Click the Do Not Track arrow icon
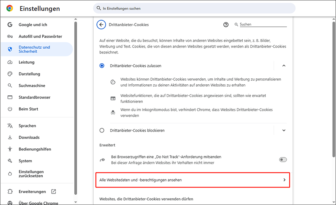 pos(102,160)
